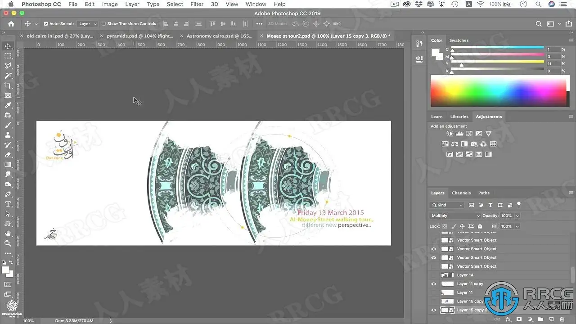
Task: Select the Gradient tool
Action: point(8,165)
